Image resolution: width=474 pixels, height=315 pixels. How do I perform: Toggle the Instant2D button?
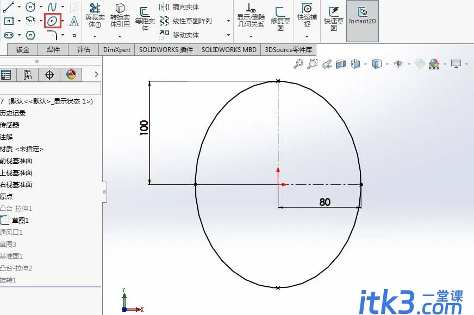[x=362, y=21]
